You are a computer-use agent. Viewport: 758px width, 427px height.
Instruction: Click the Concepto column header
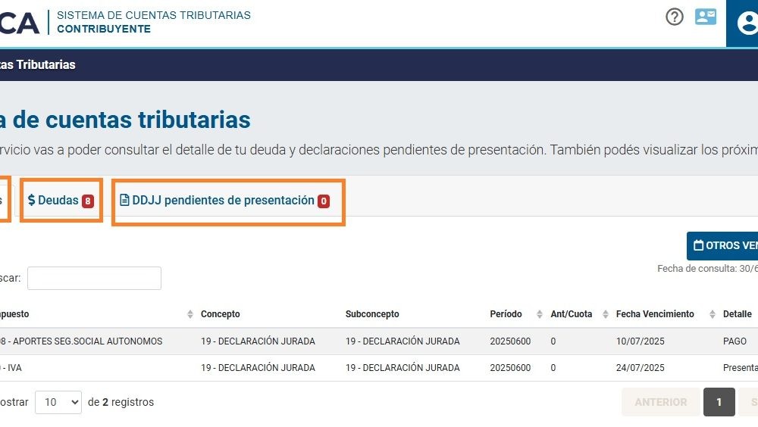tap(221, 314)
